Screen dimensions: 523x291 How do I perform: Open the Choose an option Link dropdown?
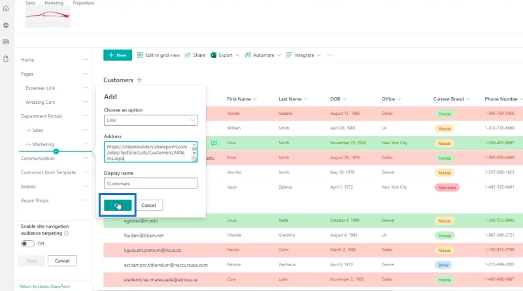[150, 120]
